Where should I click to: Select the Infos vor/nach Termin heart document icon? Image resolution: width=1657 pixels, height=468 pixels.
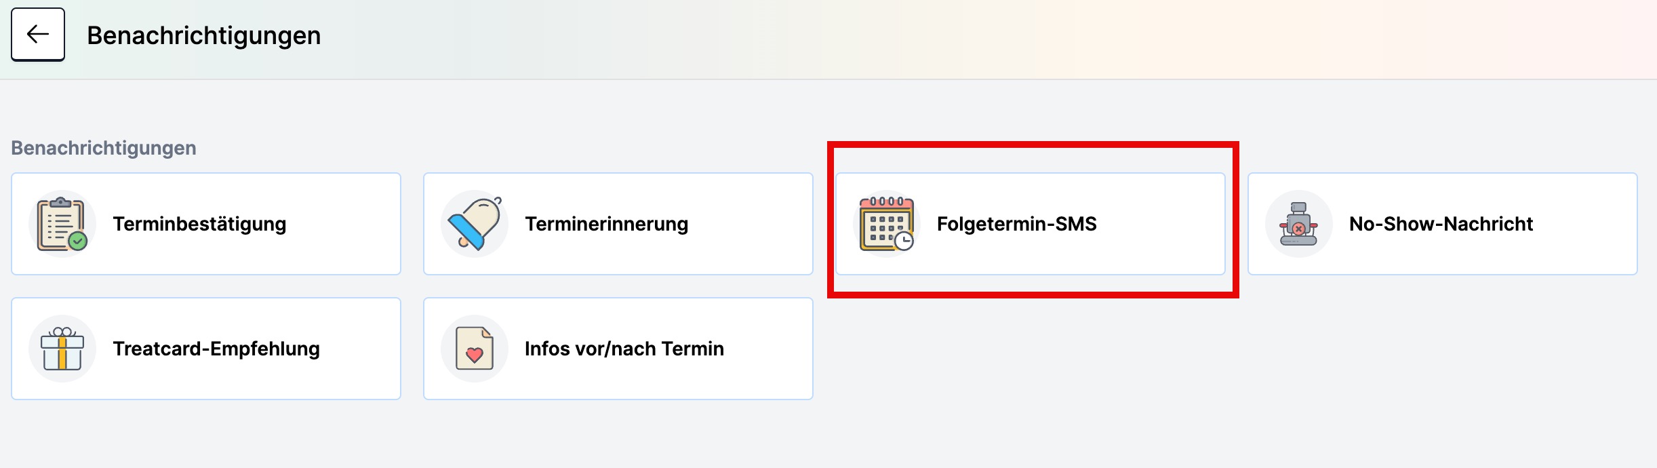click(x=475, y=349)
